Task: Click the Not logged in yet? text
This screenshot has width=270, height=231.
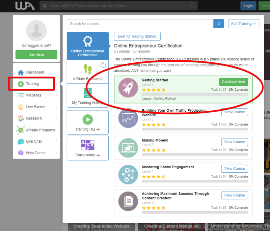Action: pos(36,46)
